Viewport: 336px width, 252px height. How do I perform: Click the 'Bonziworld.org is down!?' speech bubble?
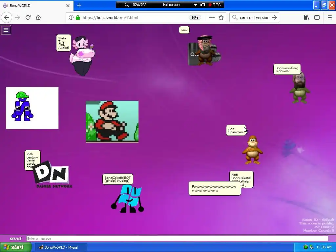pyautogui.click(x=287, y=70)
